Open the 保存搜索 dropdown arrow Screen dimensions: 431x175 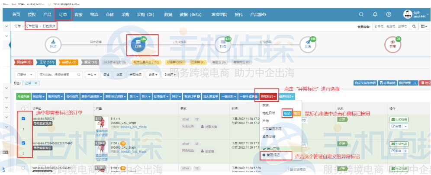tap(415, 83)
